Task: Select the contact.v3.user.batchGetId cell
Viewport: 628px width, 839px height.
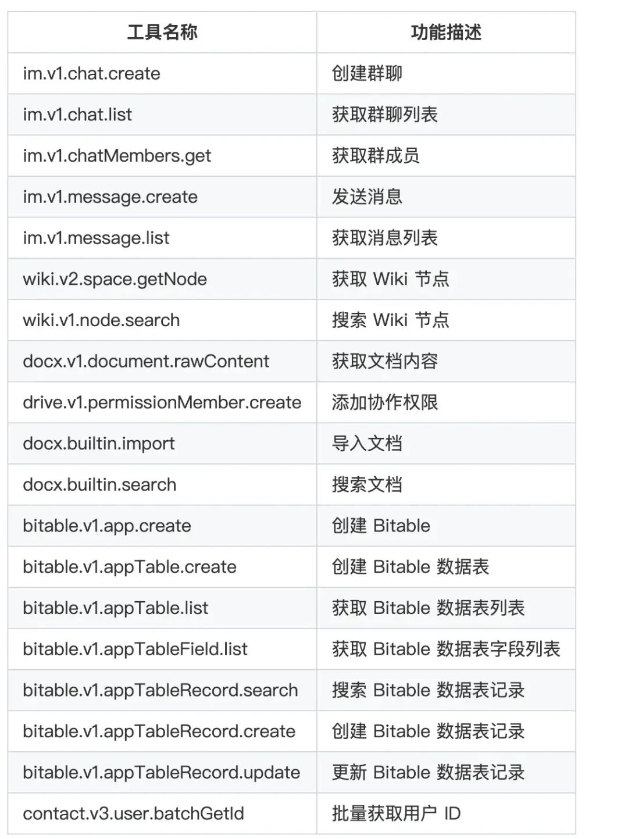Action: (x=133, y=813)
